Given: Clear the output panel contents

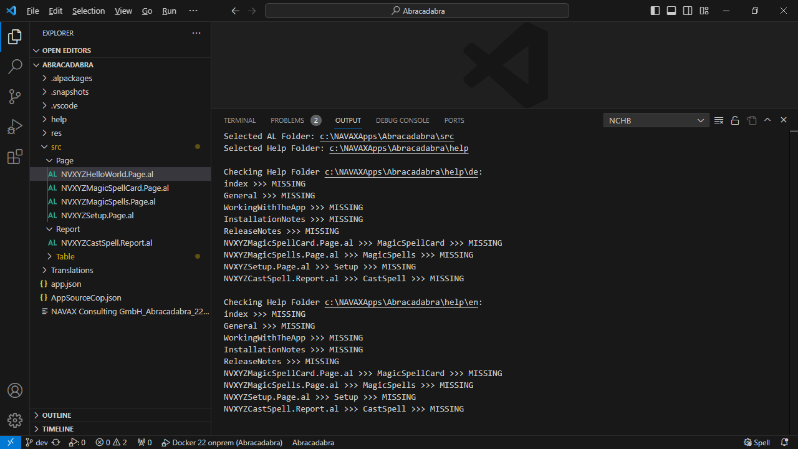Looking at the screenshot, I should (719, 120).
